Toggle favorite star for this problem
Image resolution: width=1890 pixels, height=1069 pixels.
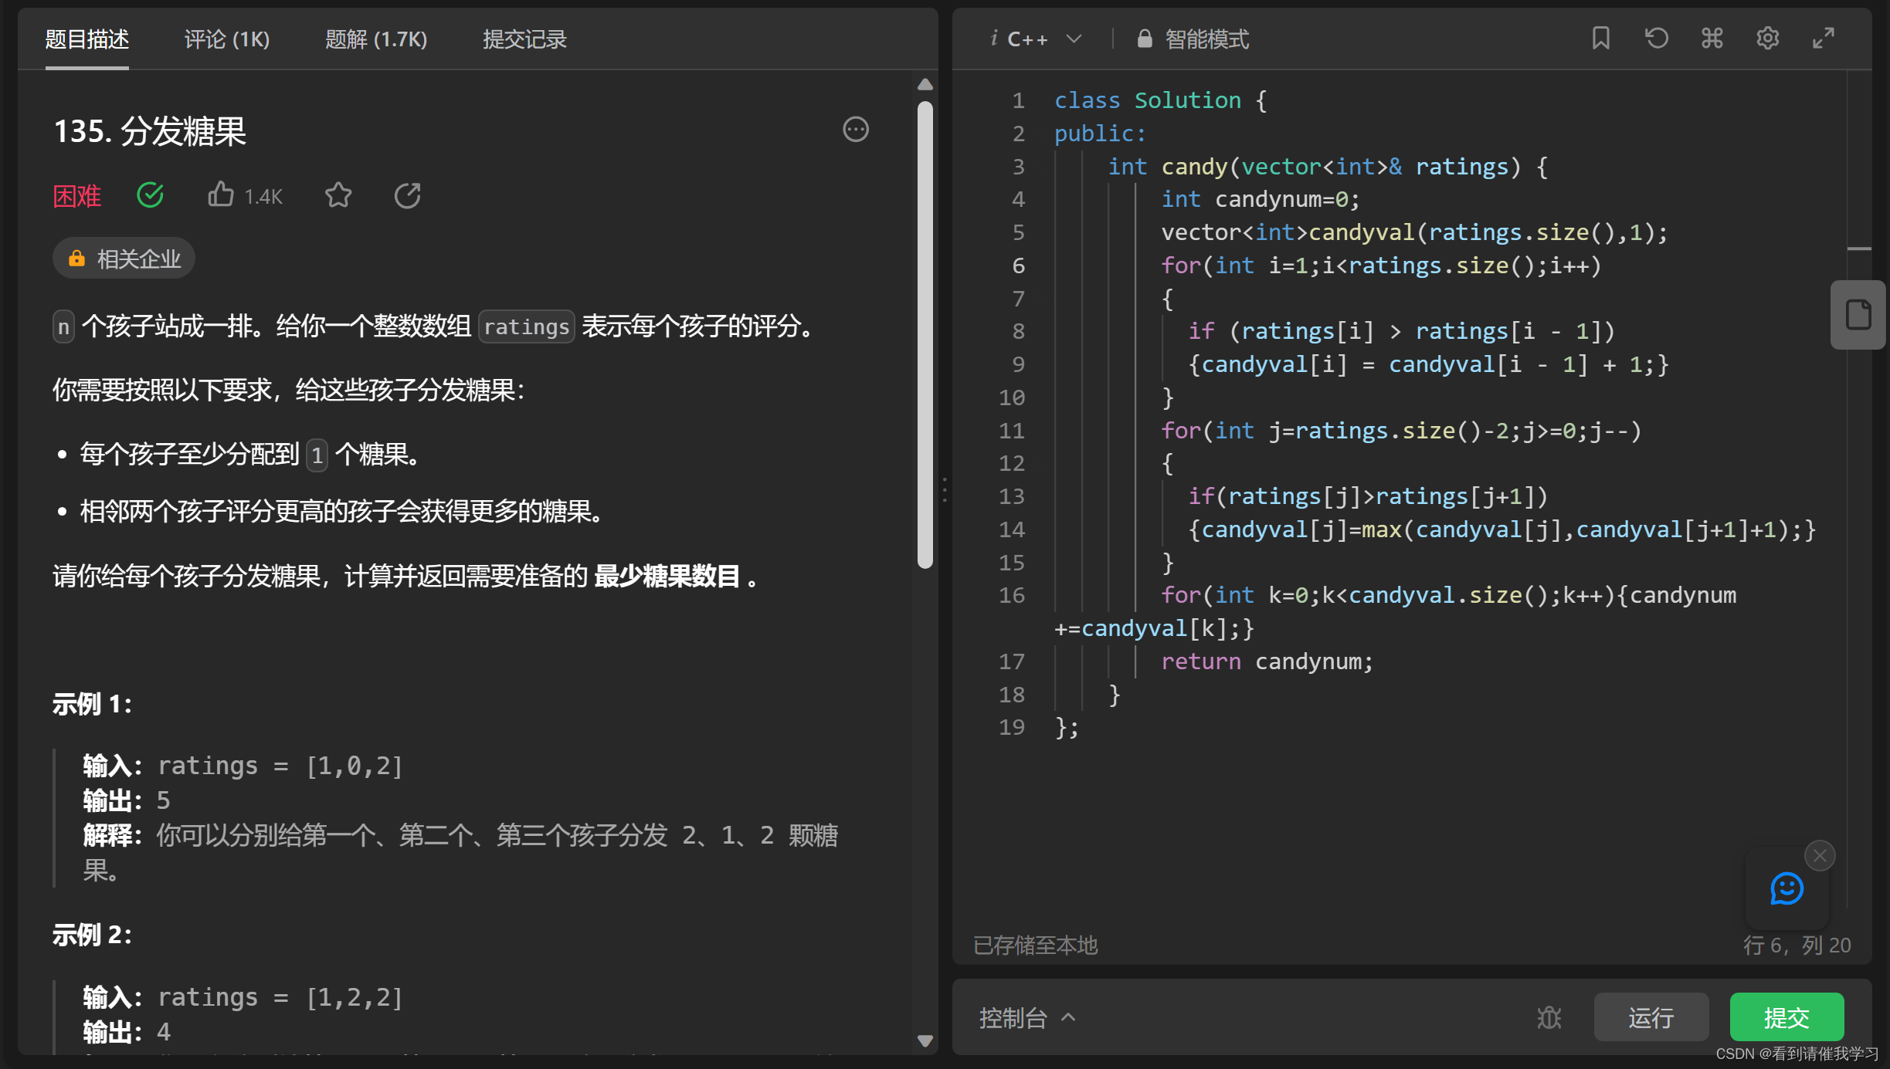(x=338, y=195)
